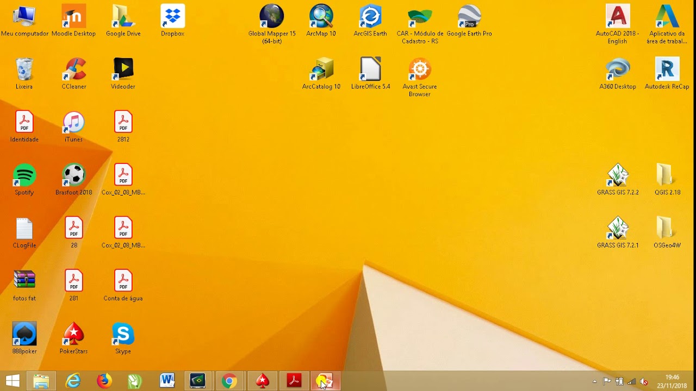This screenshot has height=391, width=696.
Task: Select the CLogFile text file
Action: [x=24, y=232]
